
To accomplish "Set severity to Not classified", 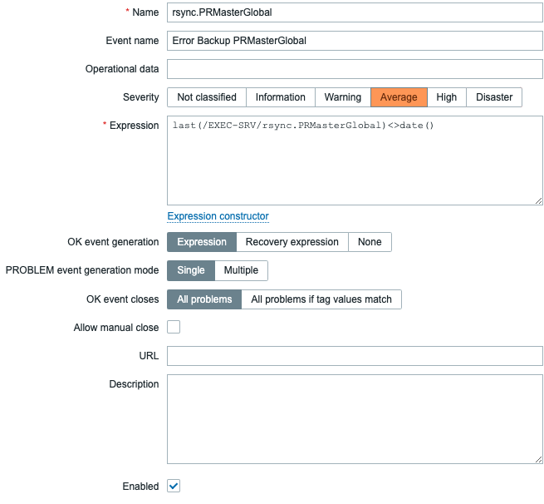I will (207, 97).
